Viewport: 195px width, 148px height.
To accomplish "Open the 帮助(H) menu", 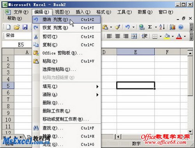I will tap(15, 18).
